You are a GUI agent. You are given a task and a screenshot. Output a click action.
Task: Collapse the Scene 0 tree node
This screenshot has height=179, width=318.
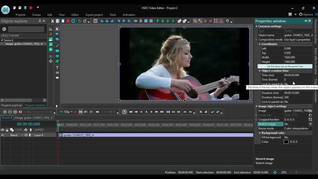pos(2,40)
